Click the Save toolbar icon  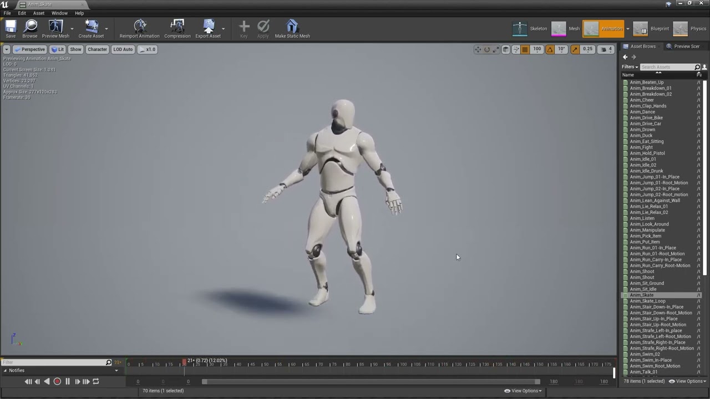click(x=11, y=26)
